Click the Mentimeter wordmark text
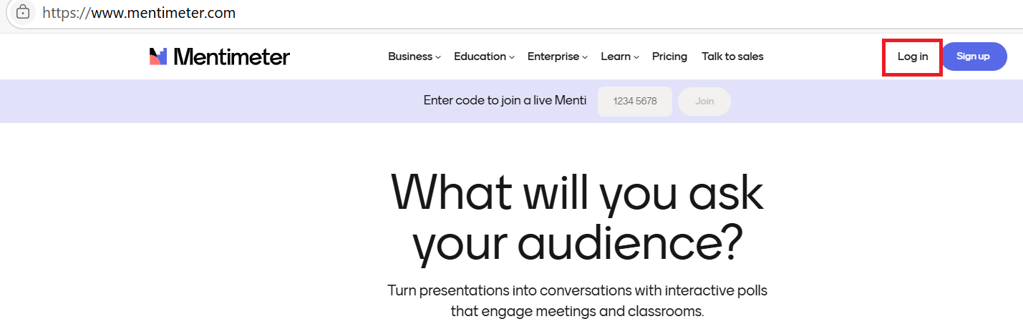Viewport: 1023px width, 324px height. (231, 57)
